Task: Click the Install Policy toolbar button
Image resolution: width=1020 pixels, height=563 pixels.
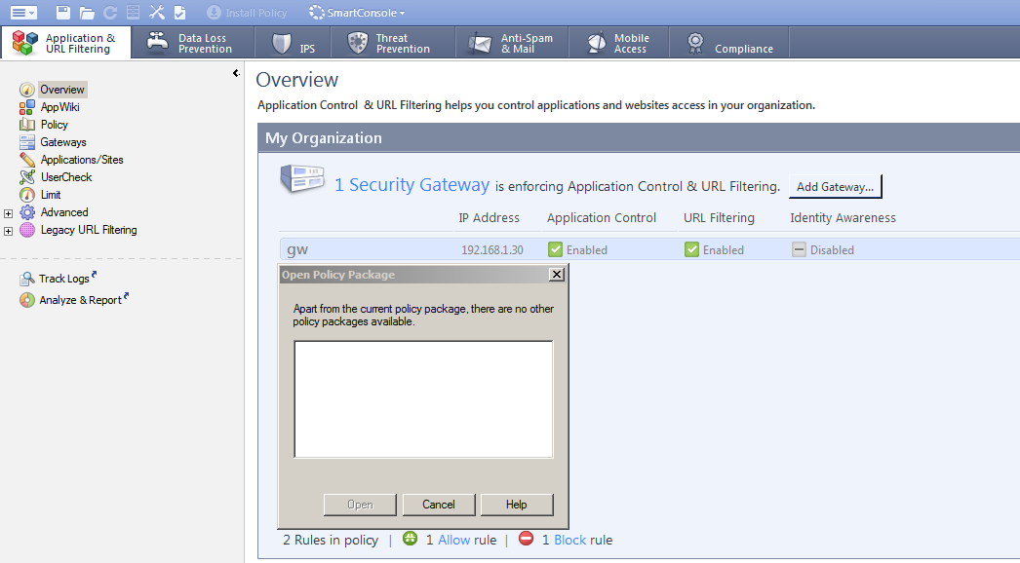Action: pos(247,13)
